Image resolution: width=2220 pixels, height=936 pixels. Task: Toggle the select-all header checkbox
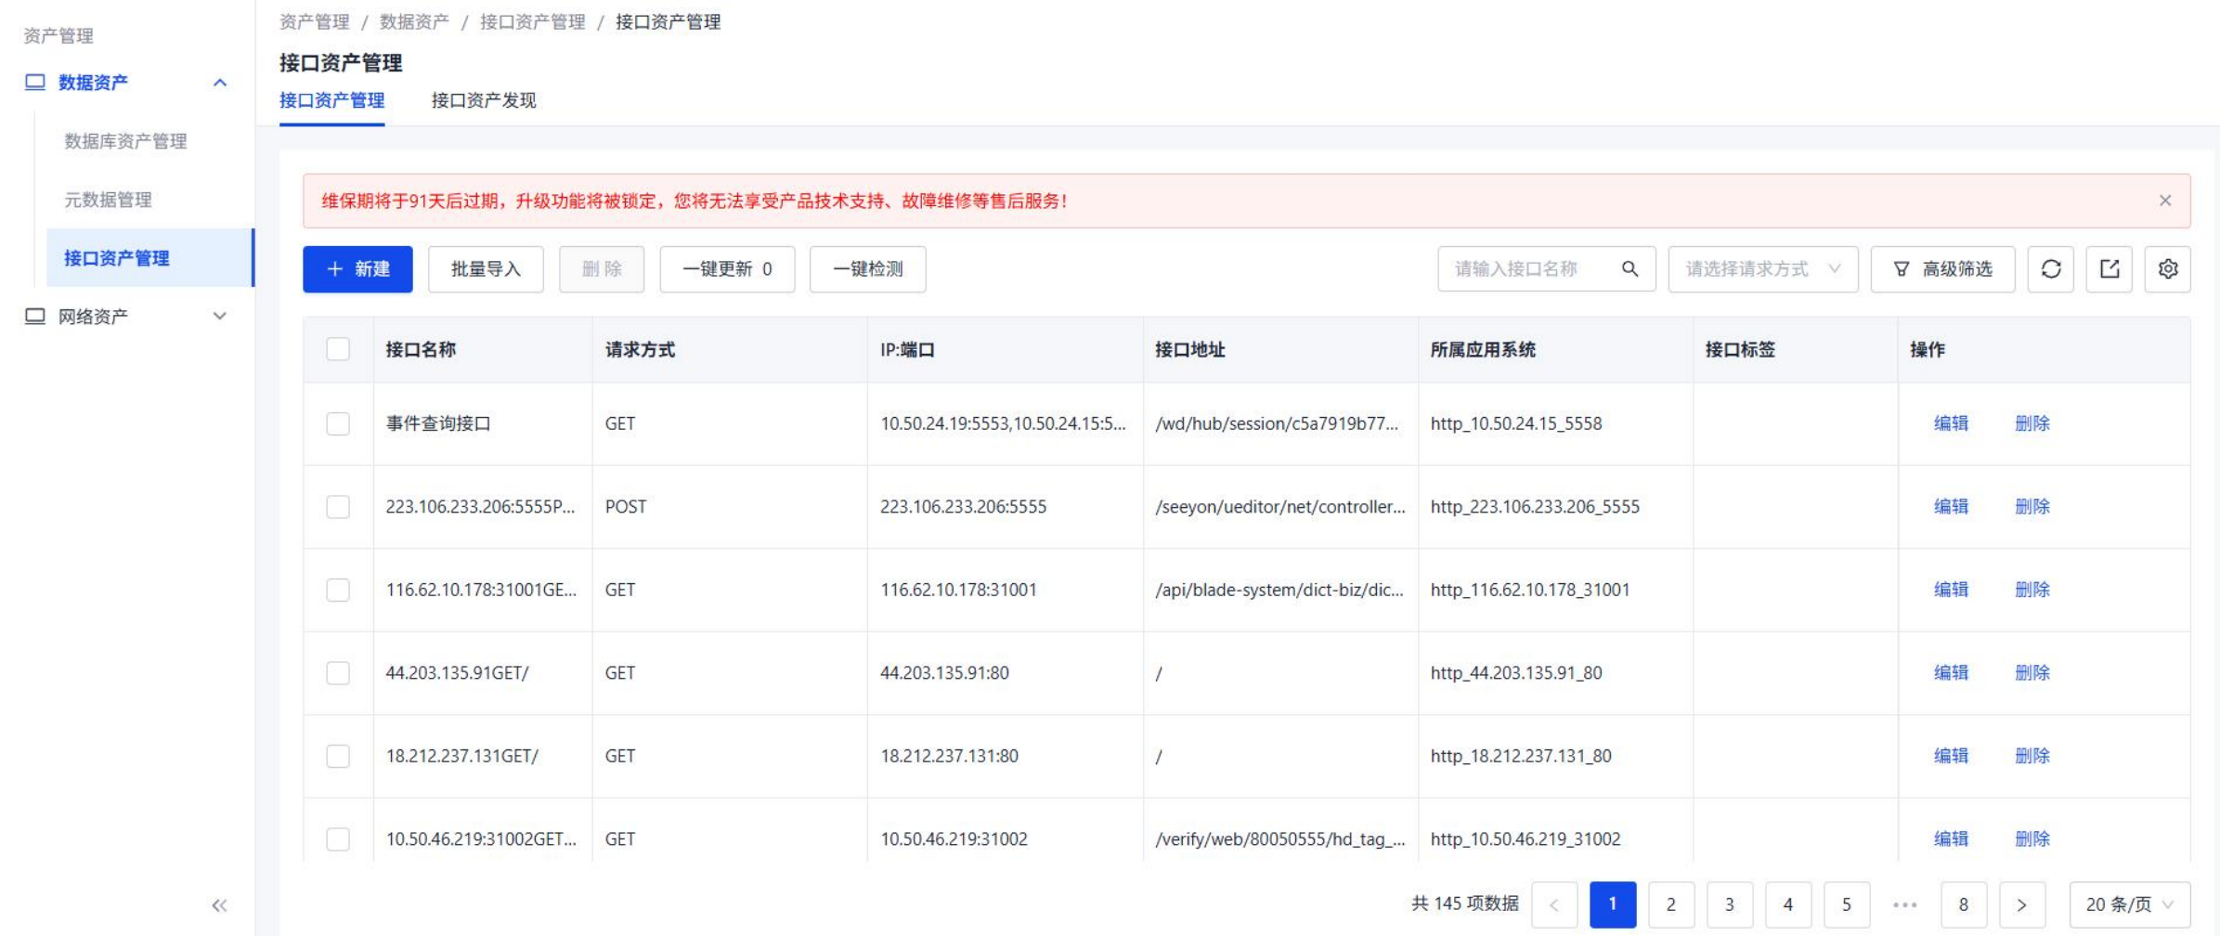pos(338,349)
